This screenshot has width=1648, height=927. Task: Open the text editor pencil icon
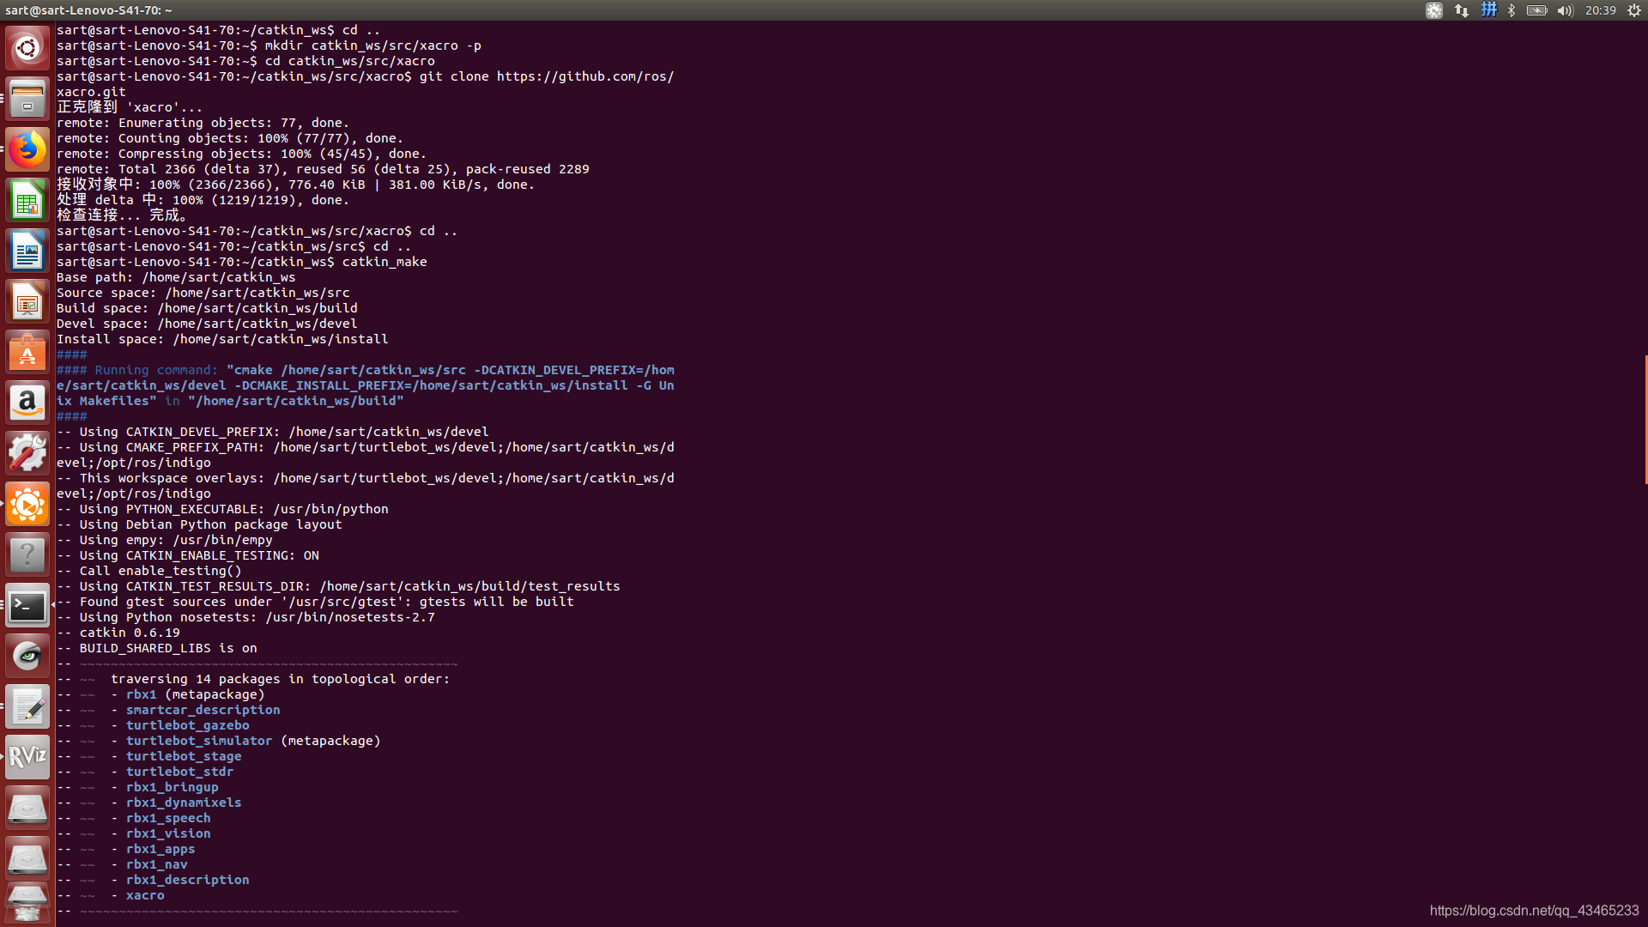(27, 707)
